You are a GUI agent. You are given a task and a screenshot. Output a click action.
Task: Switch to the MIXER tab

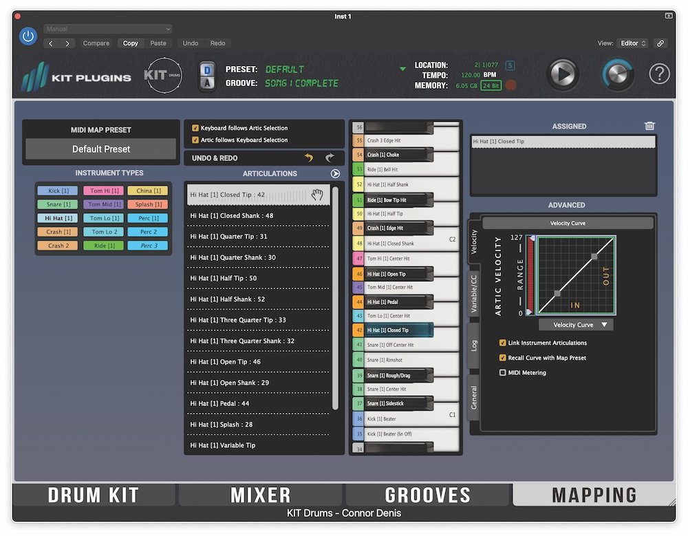point(260,494)
